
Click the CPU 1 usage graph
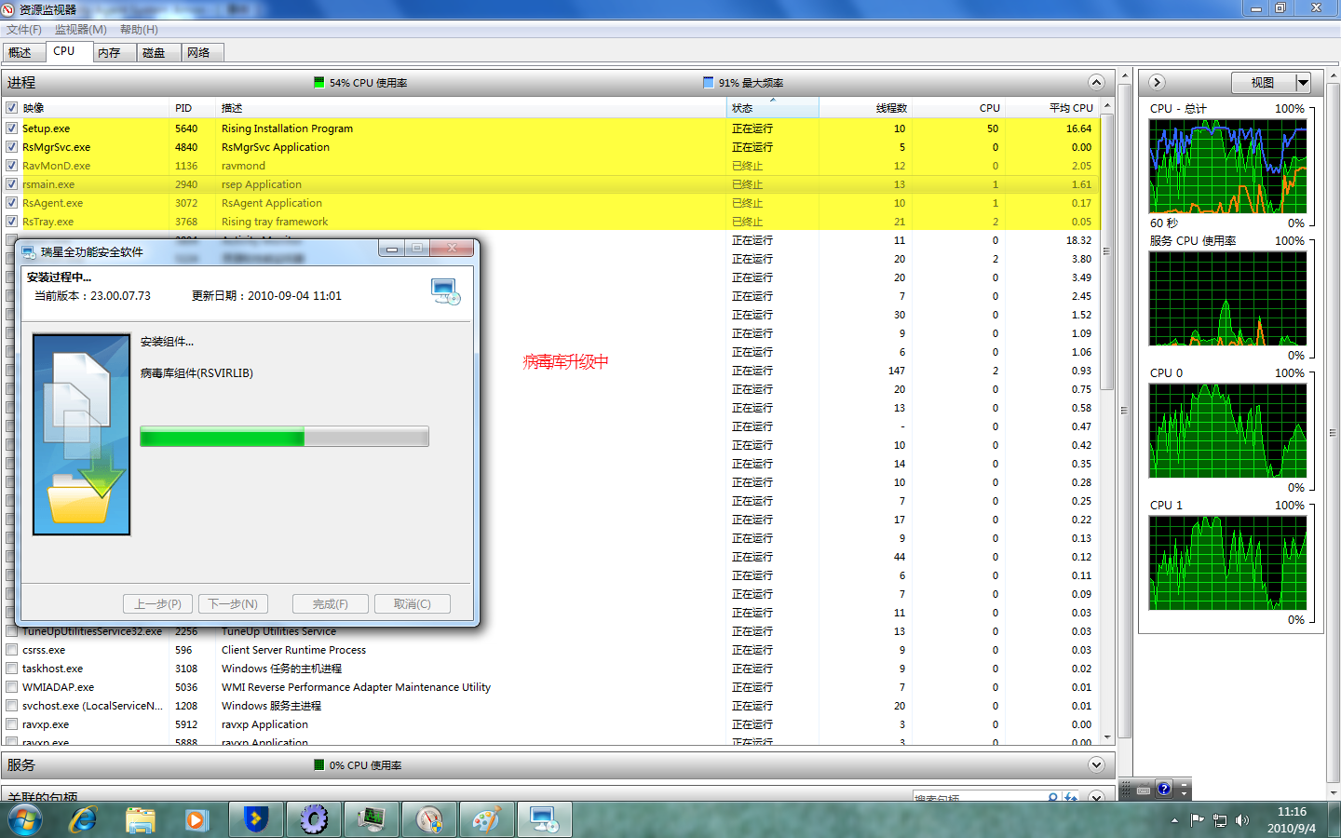tap(1227, 562)
